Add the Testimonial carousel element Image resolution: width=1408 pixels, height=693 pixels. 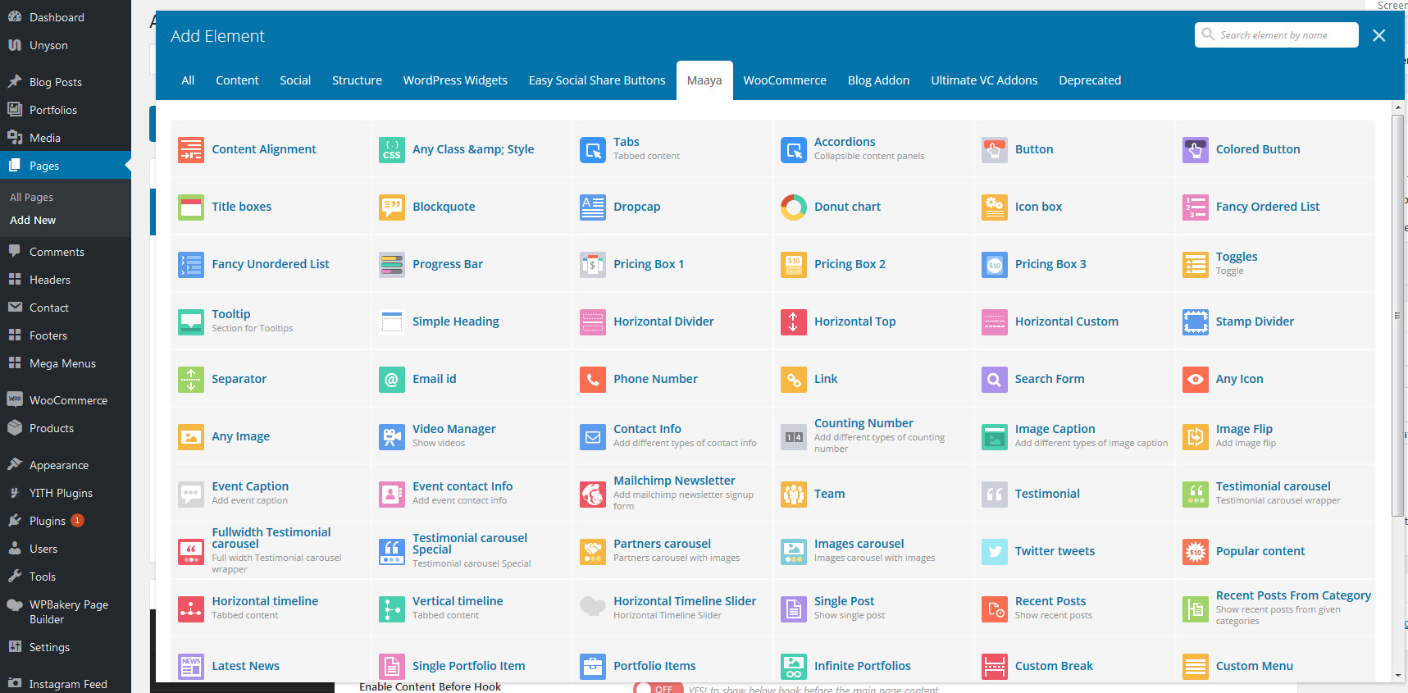click(1277, 494)
